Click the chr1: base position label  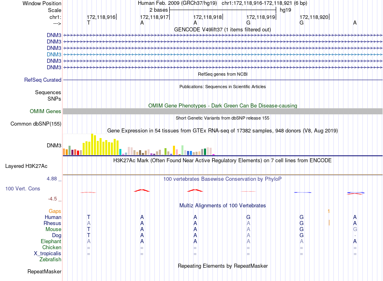55,17
